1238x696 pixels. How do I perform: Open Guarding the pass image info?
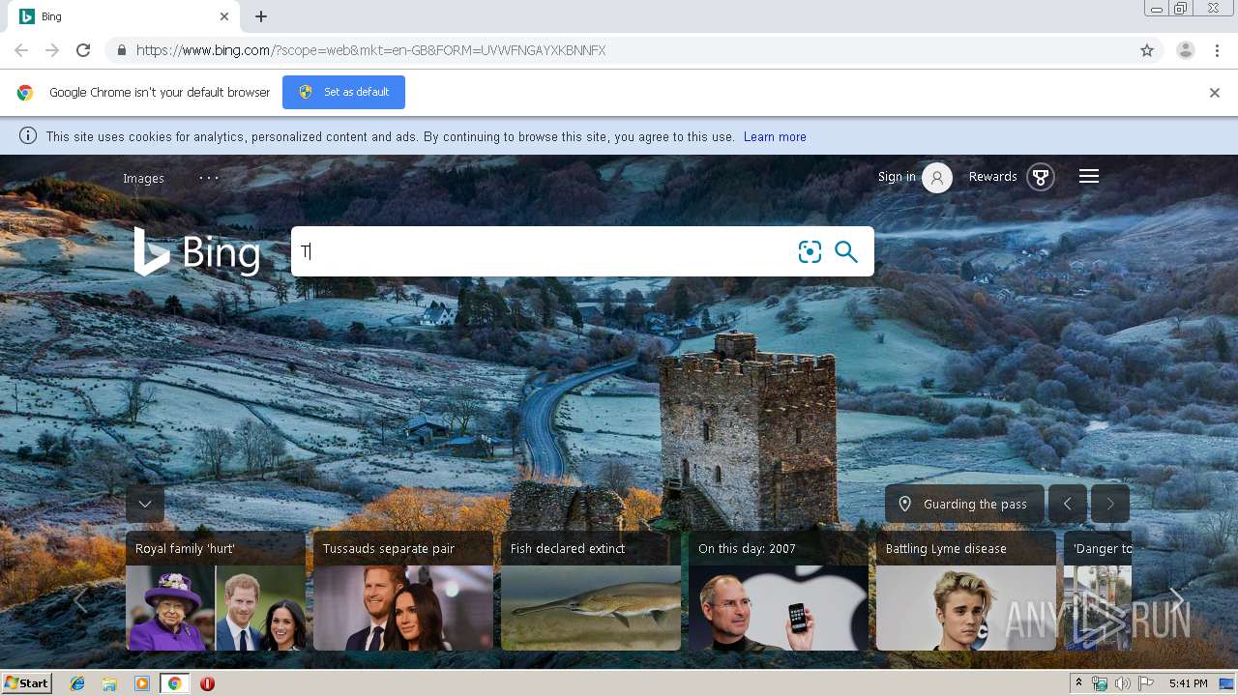tap(964, 504)
